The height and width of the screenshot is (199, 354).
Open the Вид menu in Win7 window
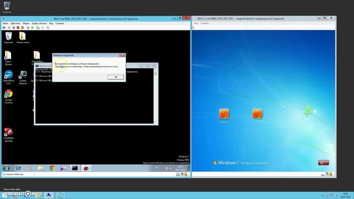tap(51, 23)
